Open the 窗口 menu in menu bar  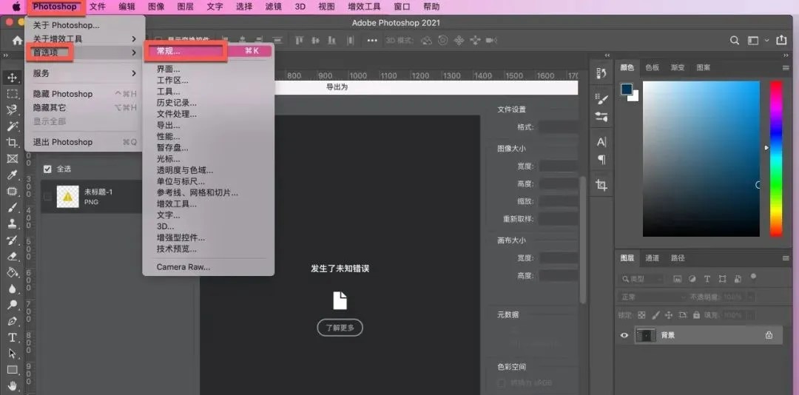pyautogui.click(x=402, y=7)
